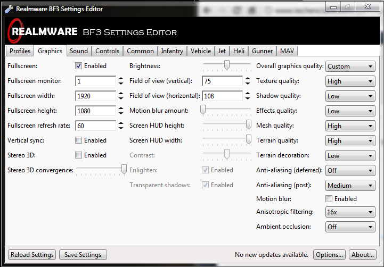This screenshot has height=267, width=384.
Task: Click the Contrast slider handle
Action: [227, 155]
